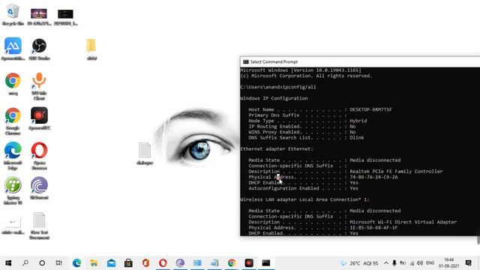The height and width of the screenshot is (270, 480).
Task: Open the Recycle Bin desktop icon
Action: (x=13, y=15)
